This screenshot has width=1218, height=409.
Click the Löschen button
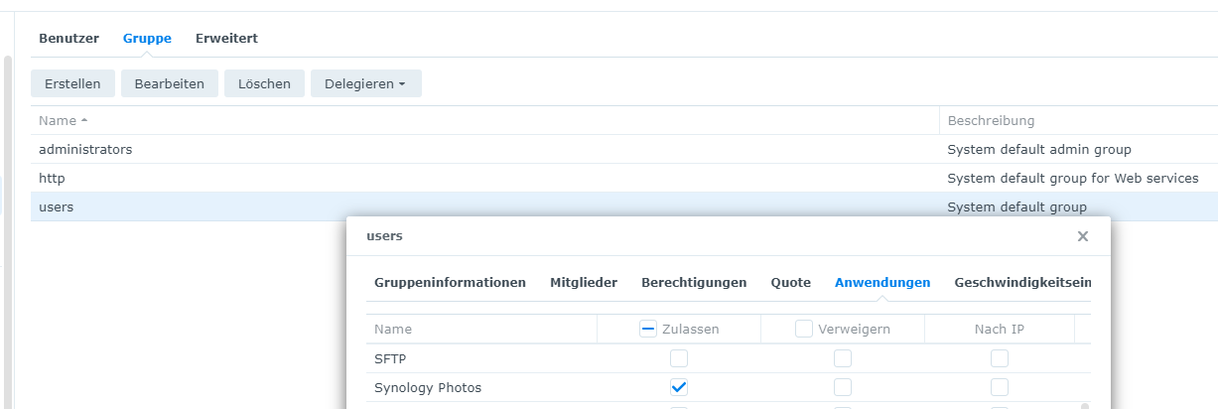pyautogui.click(x=264, y=83)
